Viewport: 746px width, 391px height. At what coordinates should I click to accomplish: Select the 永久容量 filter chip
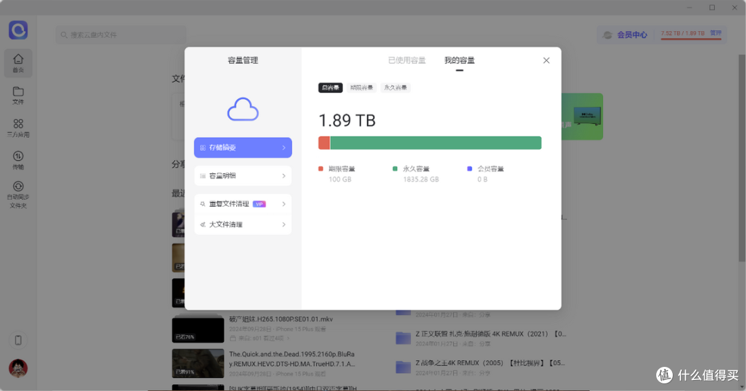click(395, 88)
